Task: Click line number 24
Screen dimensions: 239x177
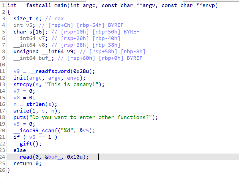Action: click(x=3, y=157)
